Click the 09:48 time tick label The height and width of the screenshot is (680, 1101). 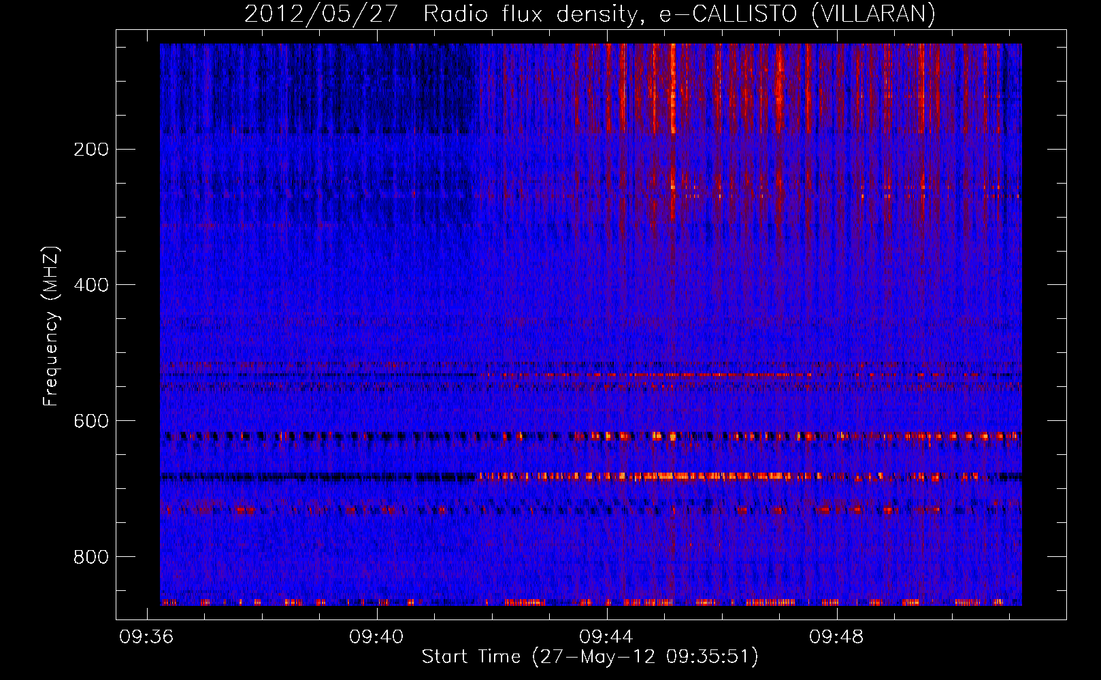(x=836, y=637)
